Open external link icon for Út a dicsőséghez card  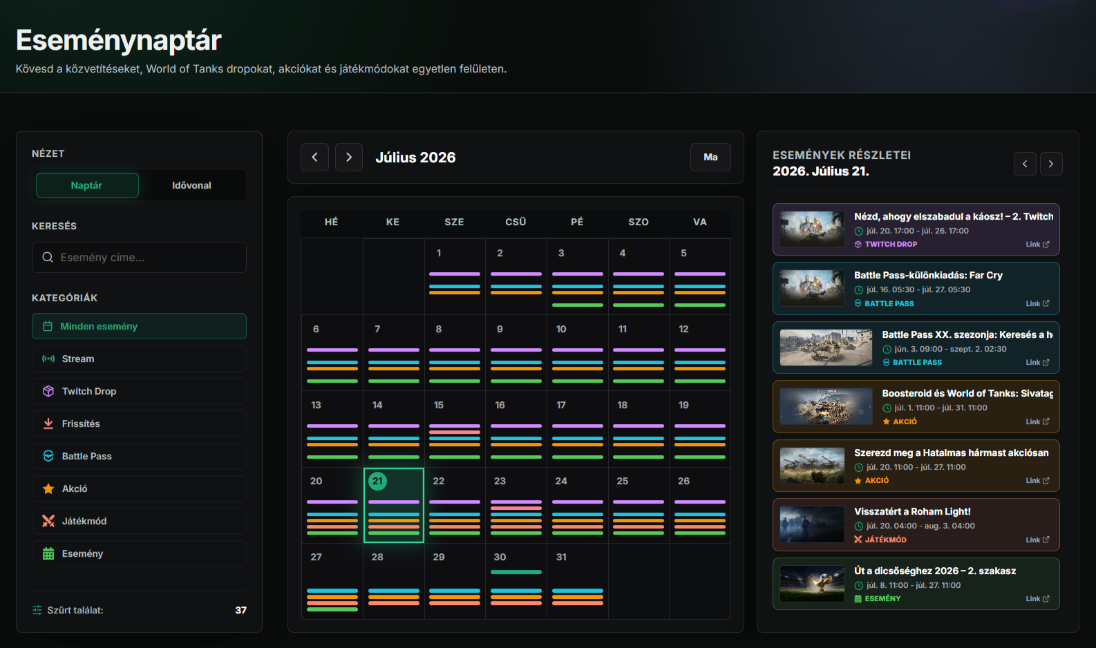1046,598
